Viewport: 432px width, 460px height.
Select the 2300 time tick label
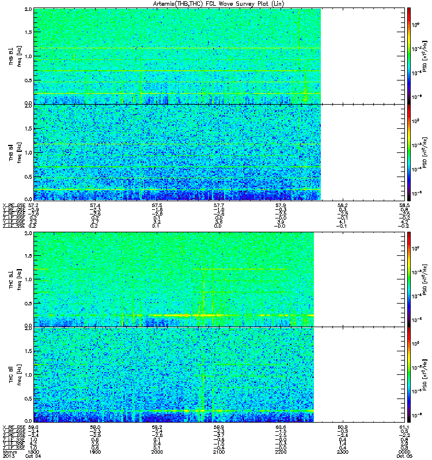click(x=342, y=452)
